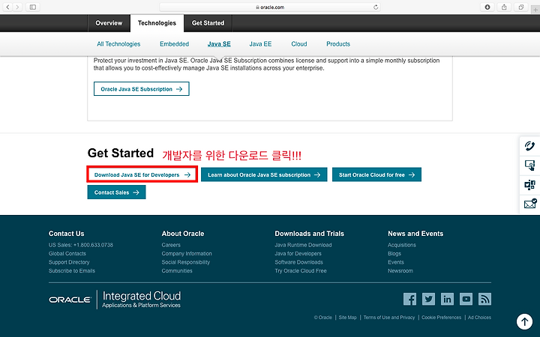
Task: Choose Embedded submenu item
Action: [174, 44]
